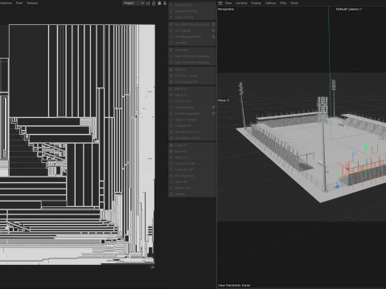Select Set UVW from Projection
The height and width of the screenshot is (289, 386).
pos(190,24)
